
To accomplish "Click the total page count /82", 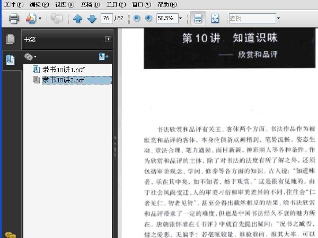I will pyautogui.click(x=119, y=18).
